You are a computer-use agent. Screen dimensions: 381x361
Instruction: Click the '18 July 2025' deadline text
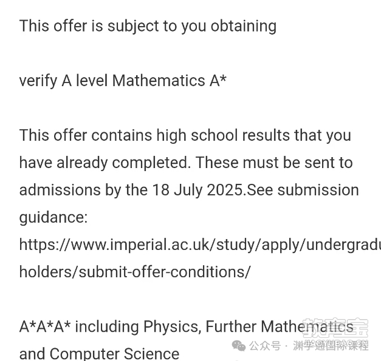197,190
